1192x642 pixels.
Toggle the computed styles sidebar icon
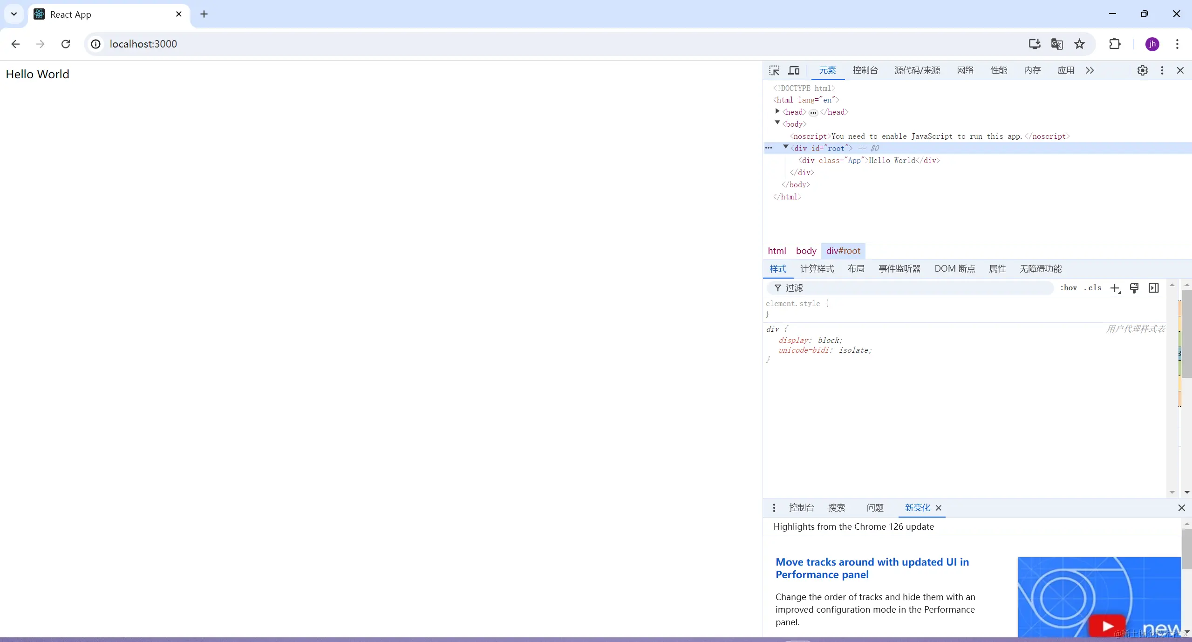coord(1154,288)
